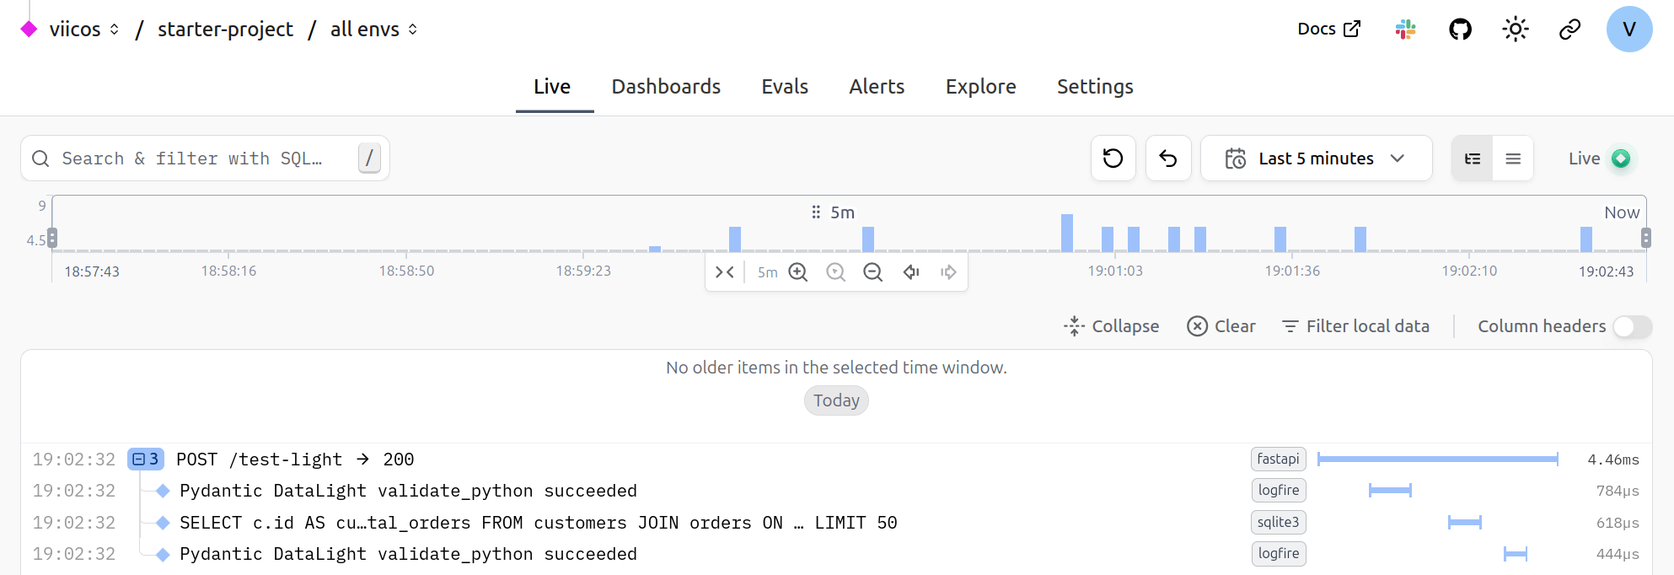Click the timeline zoom-out magnifier
1674x575 pixels.
(x=872, y=272)
